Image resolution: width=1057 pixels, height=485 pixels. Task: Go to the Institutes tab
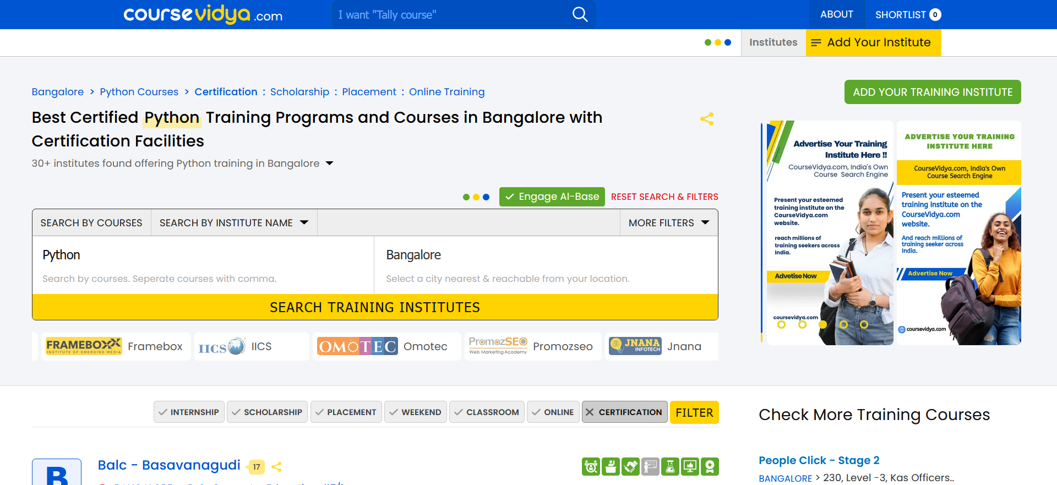(x=773, y=42)
